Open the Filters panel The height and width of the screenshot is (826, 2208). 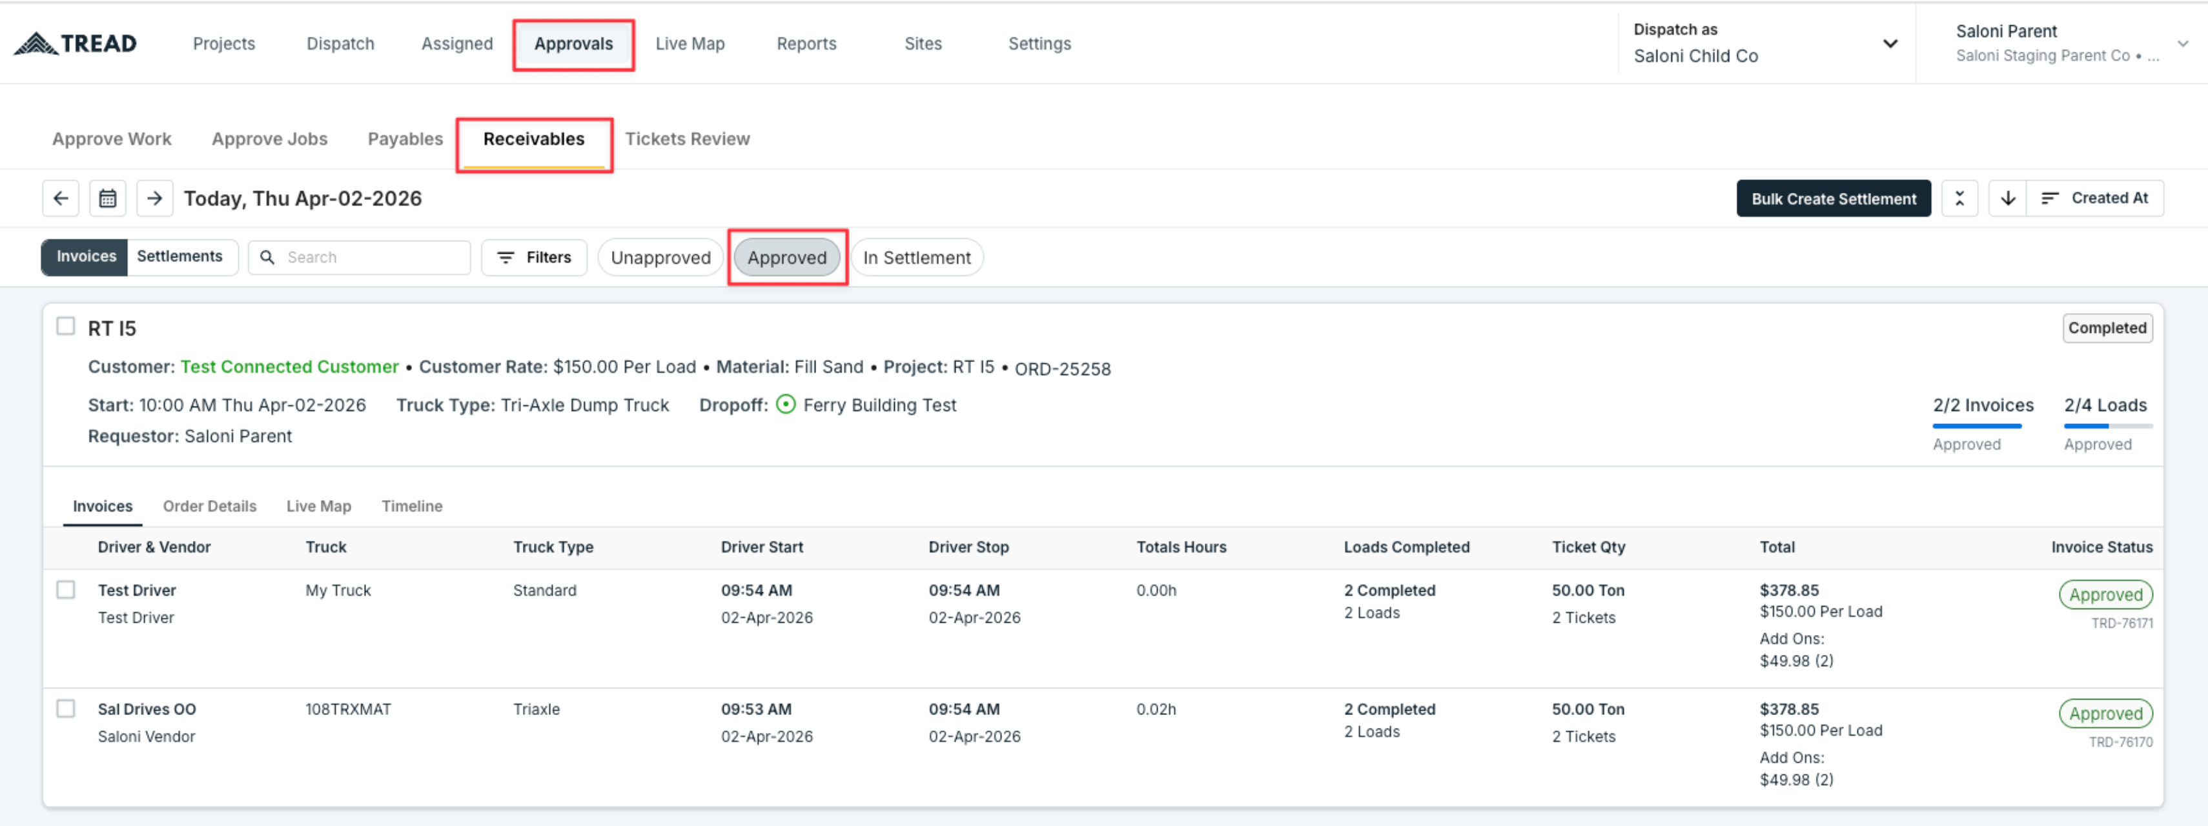(534, 257)
